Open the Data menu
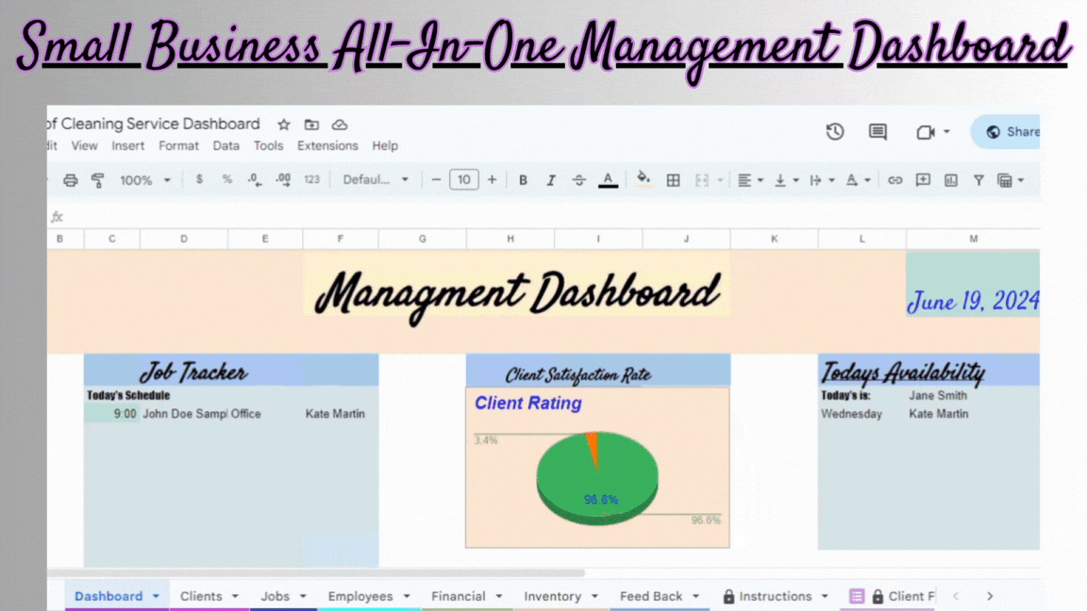 pyautogui.click(x=226, y=145)
